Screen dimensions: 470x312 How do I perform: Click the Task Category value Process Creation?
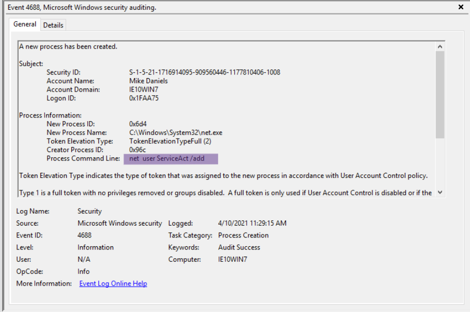coord(244,235)
